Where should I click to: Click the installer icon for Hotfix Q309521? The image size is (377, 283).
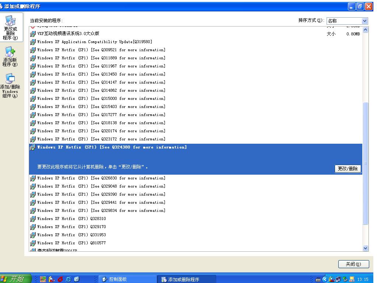click(33, 50)
